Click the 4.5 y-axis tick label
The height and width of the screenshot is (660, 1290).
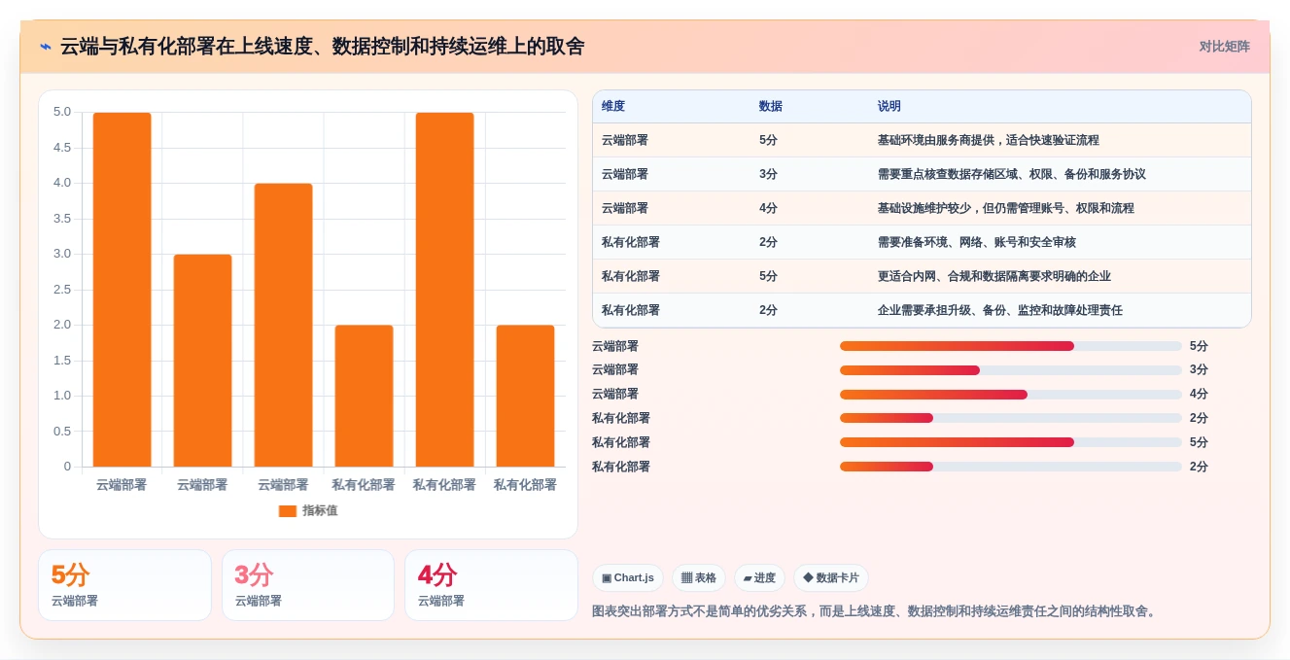pyautogui.click(x=62, y=148)
